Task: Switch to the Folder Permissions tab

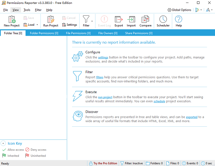Action: tap(44, 33)
